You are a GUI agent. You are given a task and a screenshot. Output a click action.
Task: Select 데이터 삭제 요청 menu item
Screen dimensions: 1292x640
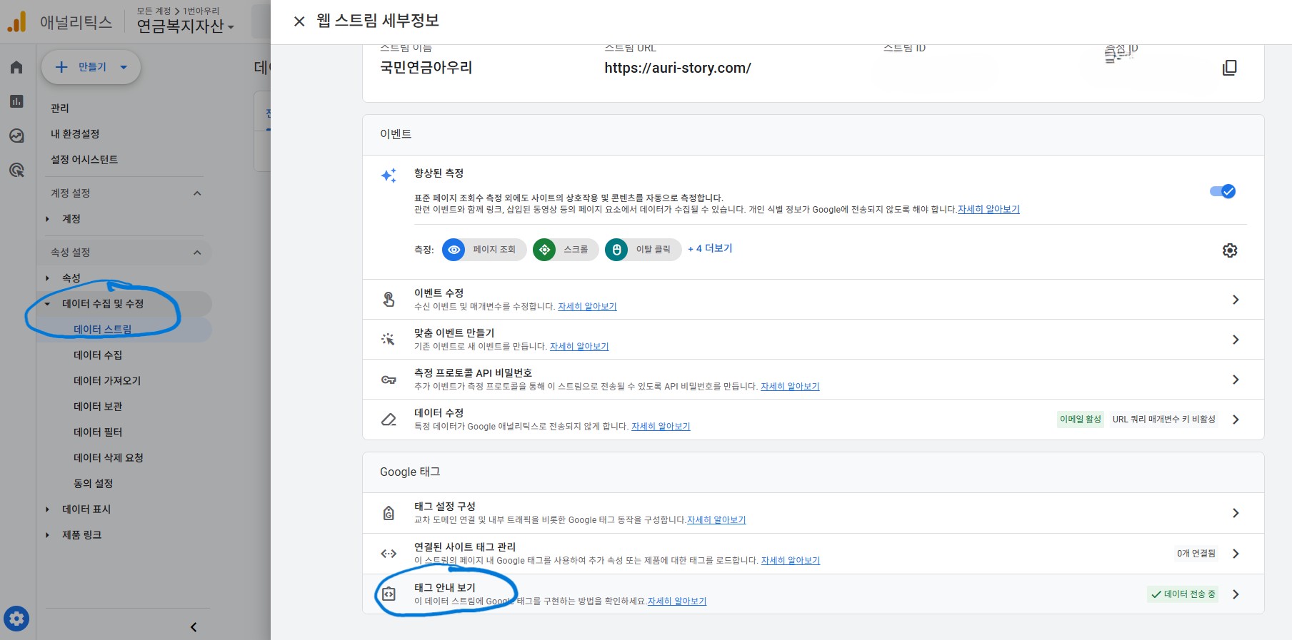pyautogui.click(x=109, y=458)
